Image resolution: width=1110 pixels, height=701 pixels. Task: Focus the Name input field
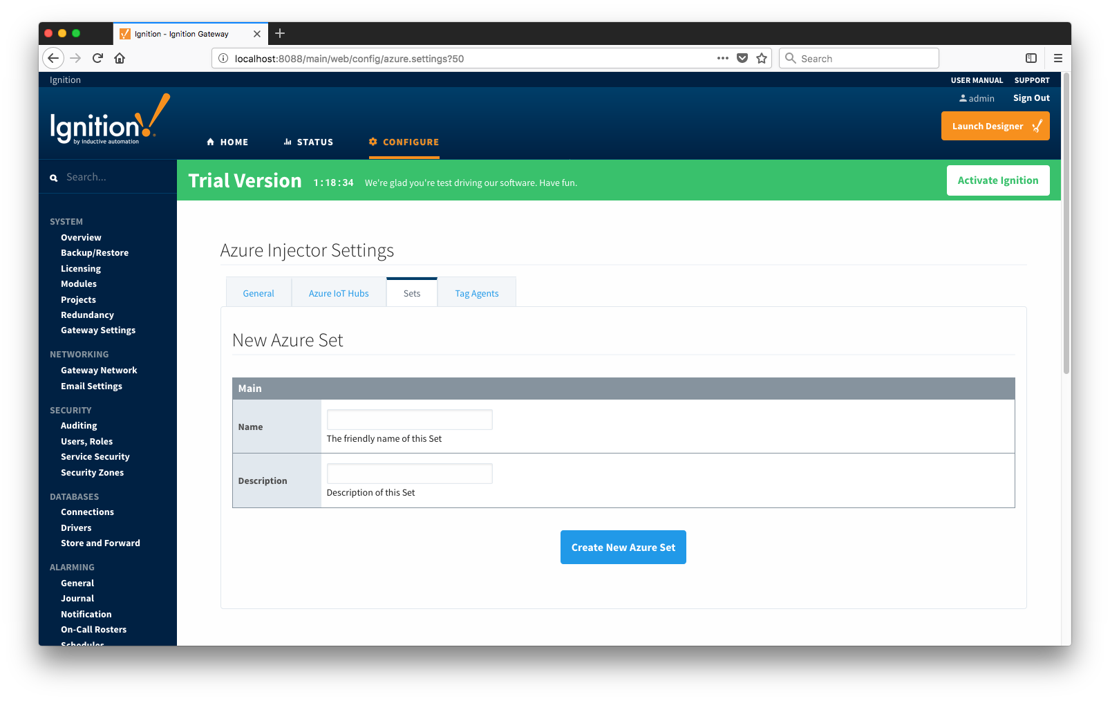click(x=409, y=420)
